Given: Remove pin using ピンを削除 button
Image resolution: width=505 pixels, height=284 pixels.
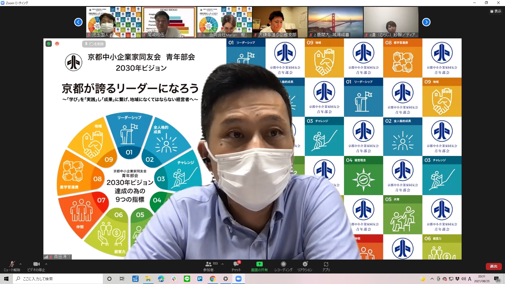Looking at the screenshot, I should [94, 44].
